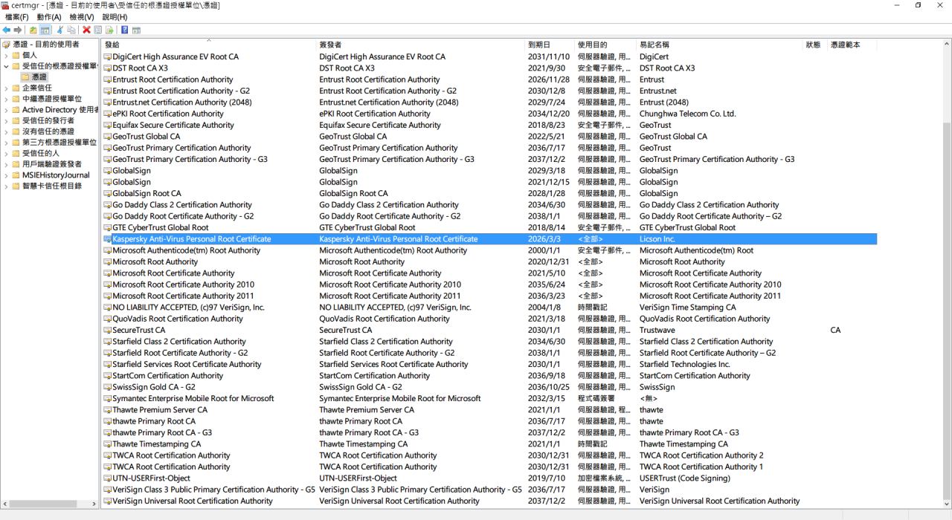
Task: Expand the 智慧卡信任根目錄 node arrow
Action: tap(6, 186)
